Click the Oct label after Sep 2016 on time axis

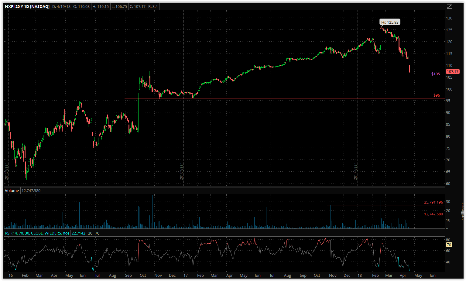tap(143, 275)
